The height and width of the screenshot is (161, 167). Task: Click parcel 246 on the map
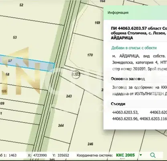[x=90, y=144]
